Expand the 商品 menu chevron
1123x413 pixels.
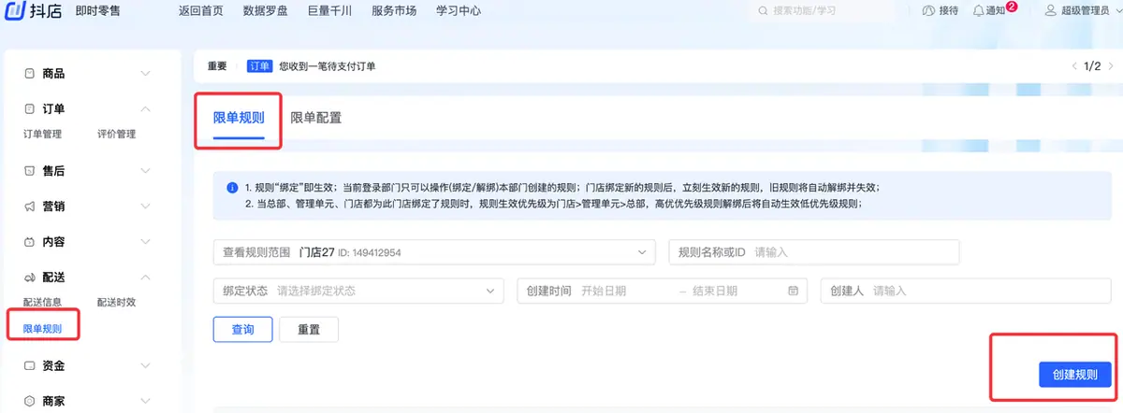click(145, 73)
